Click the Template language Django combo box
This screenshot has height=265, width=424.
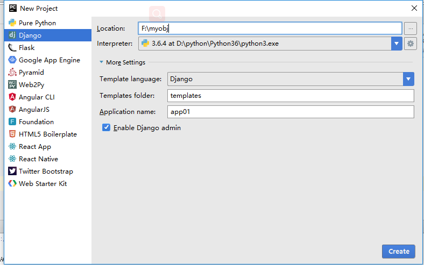(x=291, y=79)
